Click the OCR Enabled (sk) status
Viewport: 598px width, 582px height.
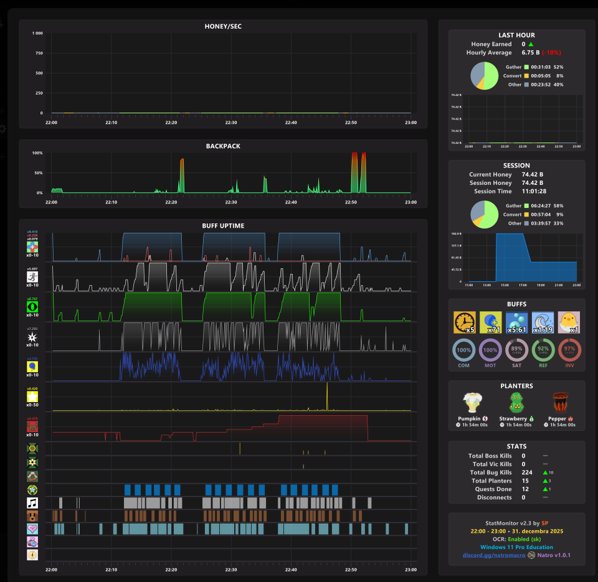pos(517,539)
